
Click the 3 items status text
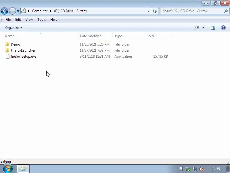[6, 161]
